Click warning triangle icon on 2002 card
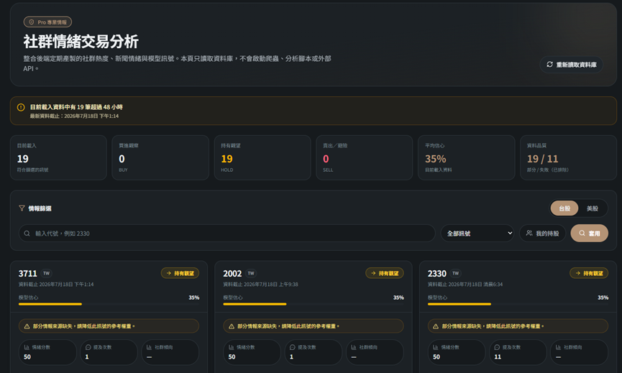This screenshot has height=373, width=622. [232, 326]
